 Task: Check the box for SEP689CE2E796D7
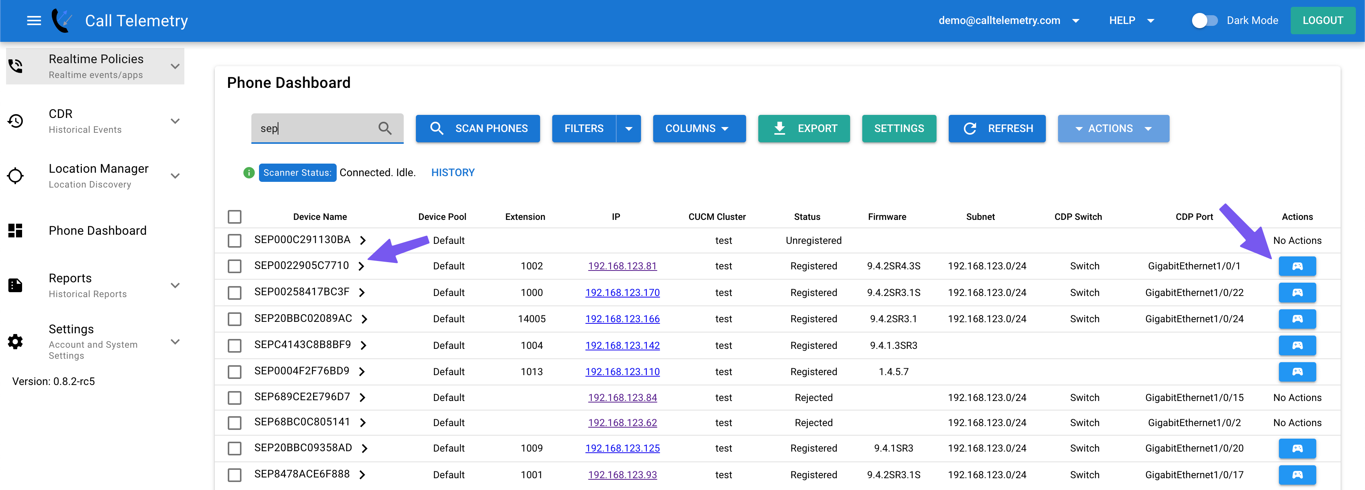[x=234, y=398]
